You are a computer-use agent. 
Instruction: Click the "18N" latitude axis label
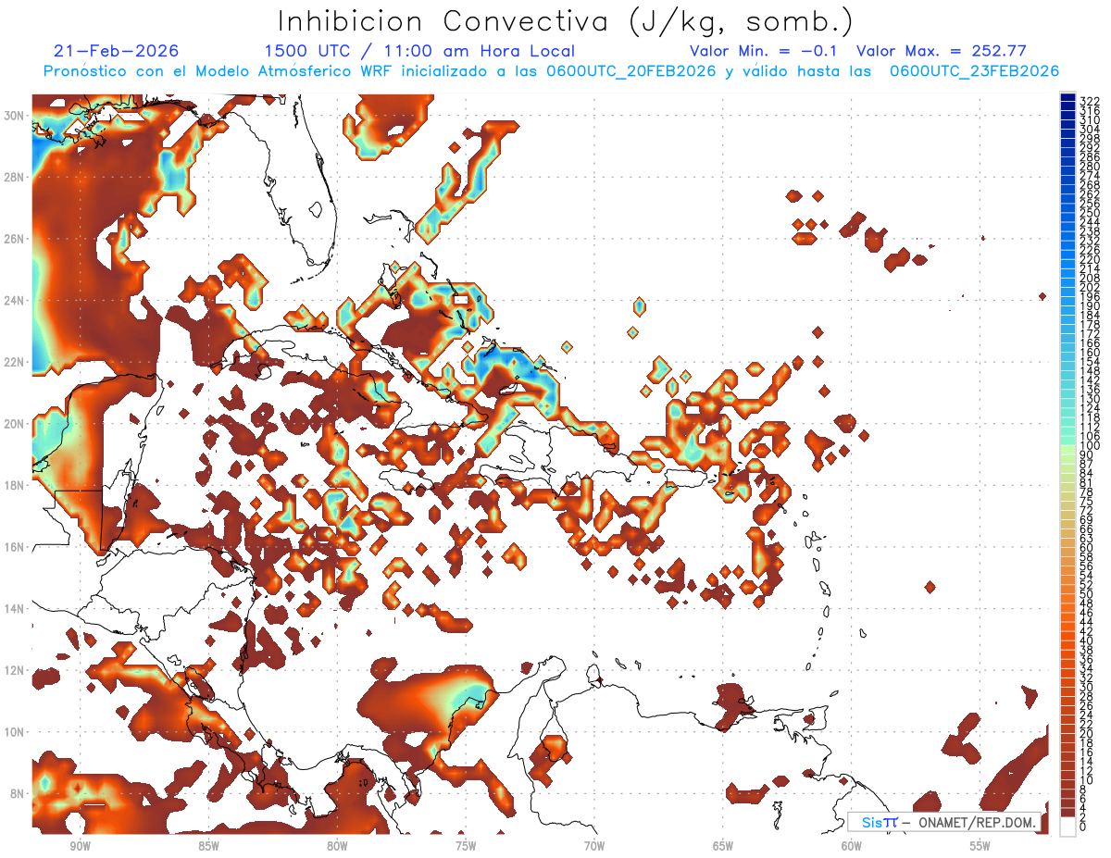tap(13, 485)
